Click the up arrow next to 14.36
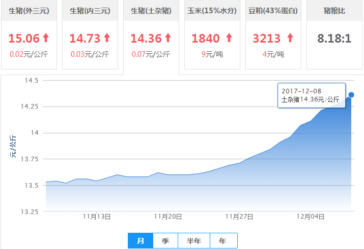The width and height of the screenshot is (364, 249). [x=168, y=38]
